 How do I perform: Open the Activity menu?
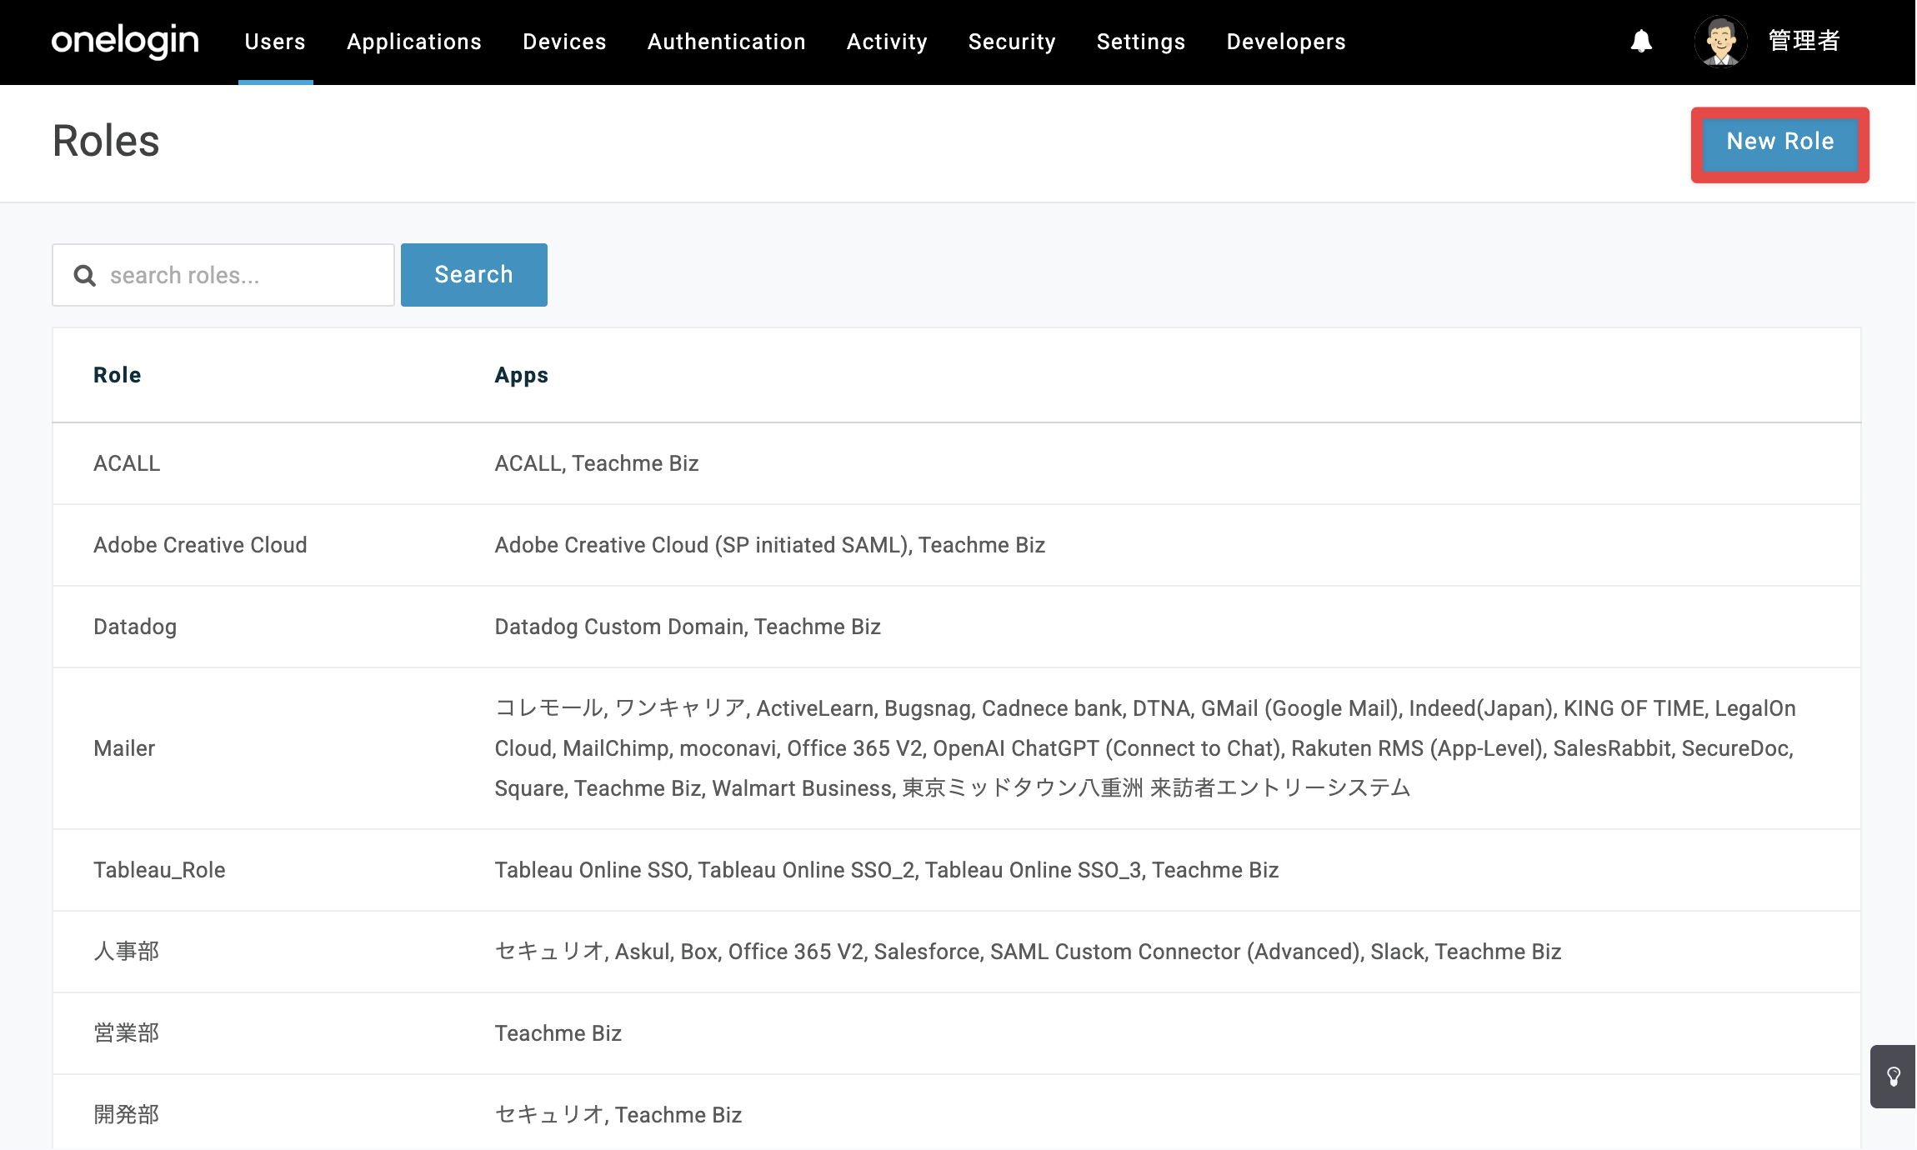click(887, 42)
